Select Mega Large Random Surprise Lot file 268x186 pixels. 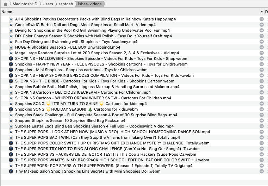click(x=97, y=53)
